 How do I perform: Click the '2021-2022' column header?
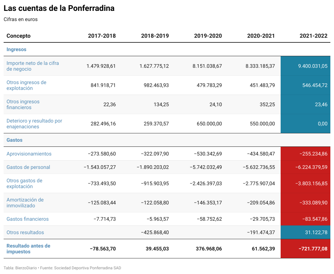[314, 36]
